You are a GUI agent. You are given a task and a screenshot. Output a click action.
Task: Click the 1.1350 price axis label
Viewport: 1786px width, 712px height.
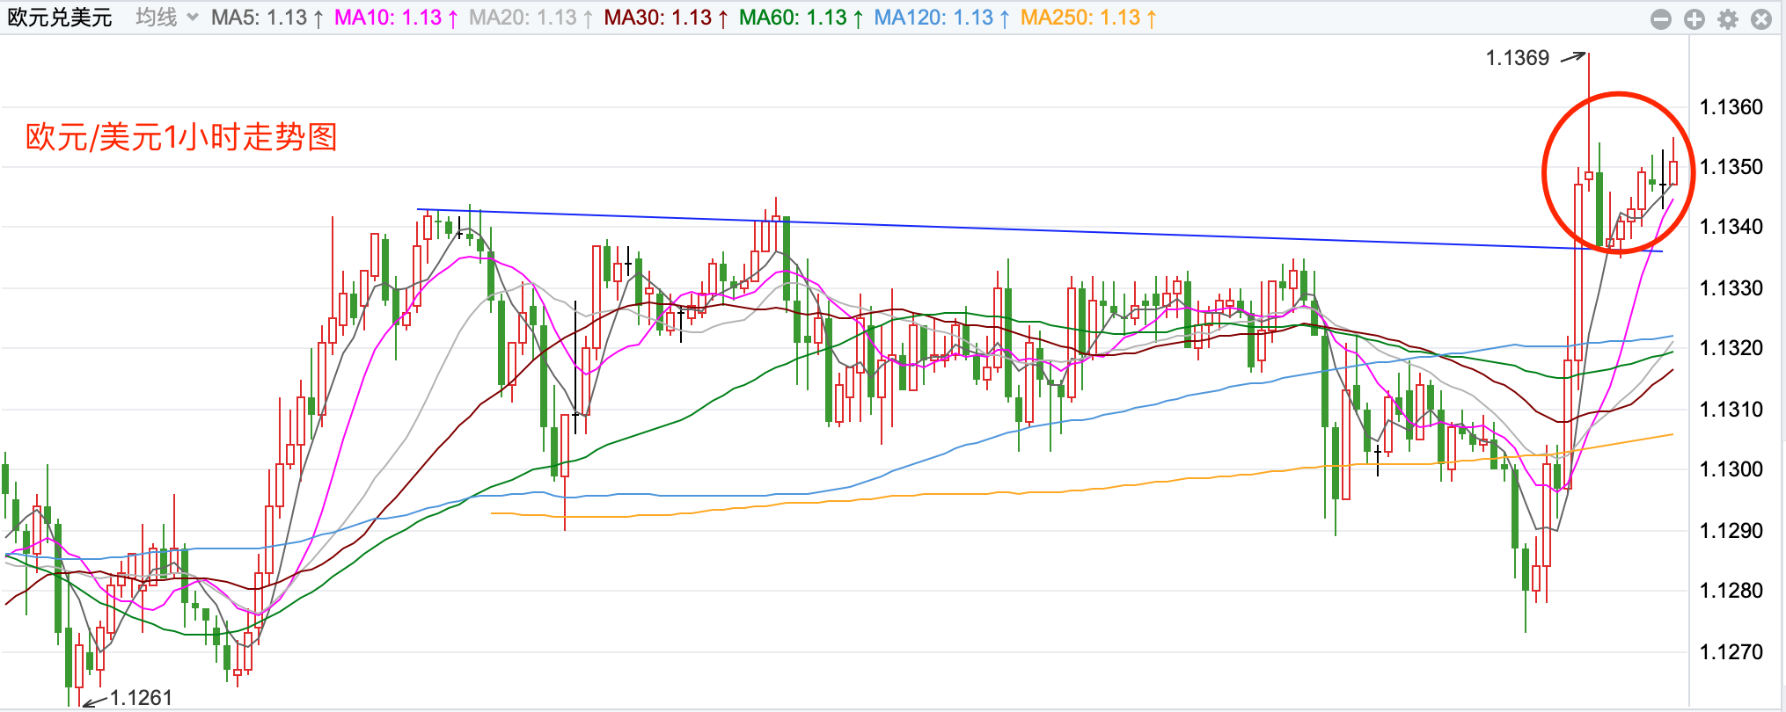pyautogui.click(x=1731, y=167)
